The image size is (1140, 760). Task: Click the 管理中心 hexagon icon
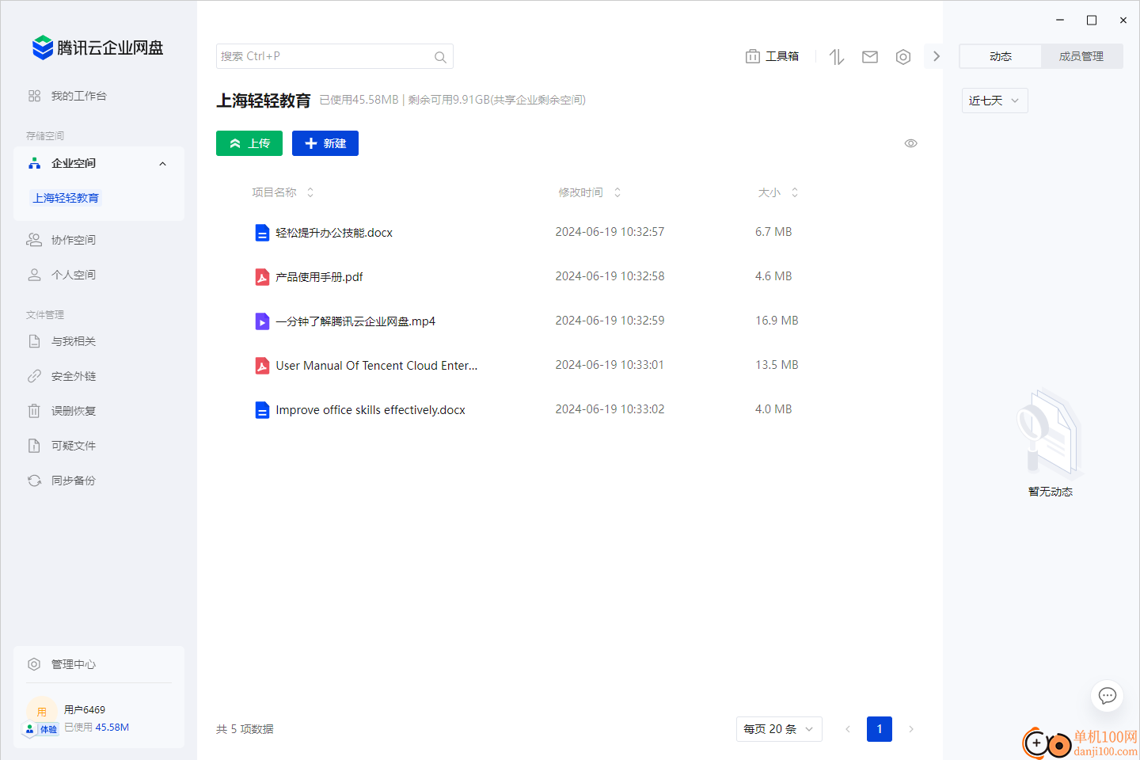pyautogui.click(x=34, y=664)
